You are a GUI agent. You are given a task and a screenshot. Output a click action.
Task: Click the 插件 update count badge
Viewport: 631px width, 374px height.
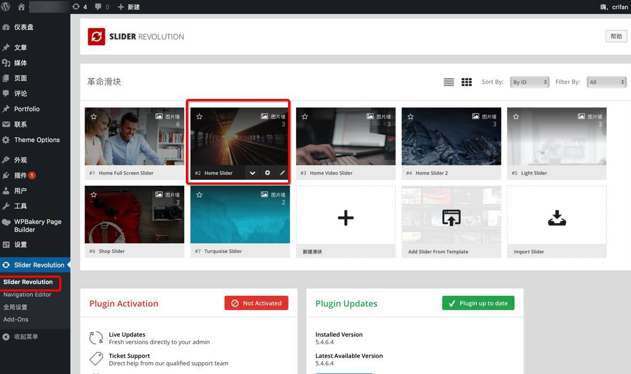click(x=32, y=176)
